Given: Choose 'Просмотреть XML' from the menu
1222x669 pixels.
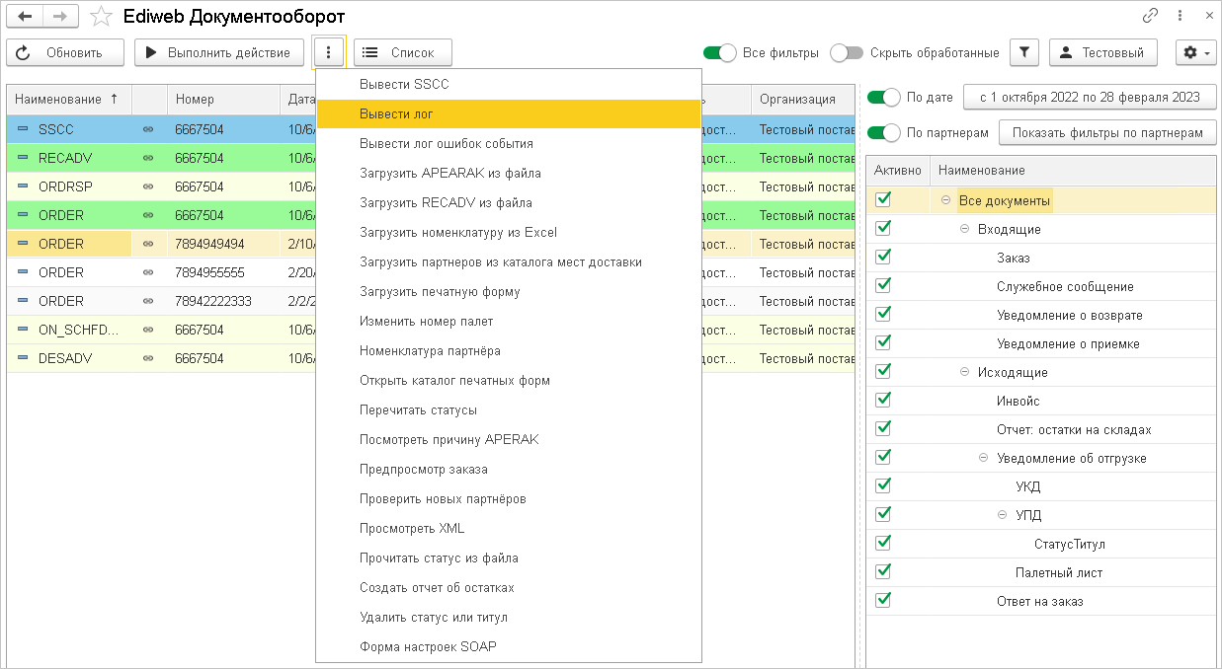Looking at the screenshot, I should pyautogui.click(x=412, y=529).
